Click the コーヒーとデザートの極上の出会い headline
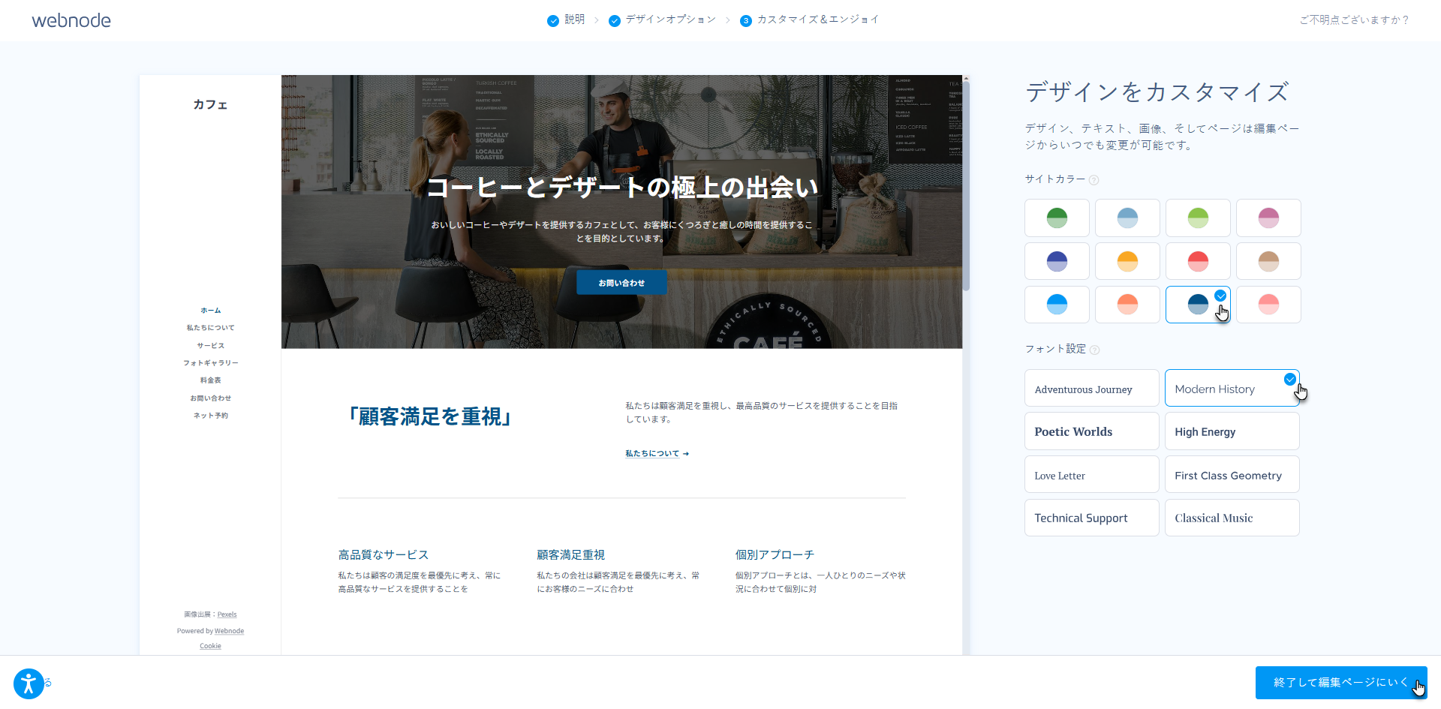The image size is (1441, 709). tap(621, 188)
